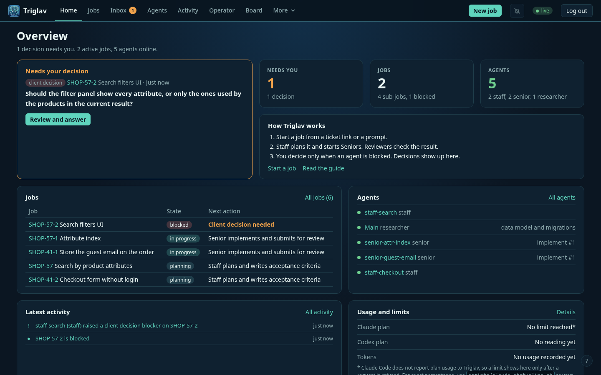Click the Agents count summary card
This screenshot has height=375, width=601.
(x=532, y=84)
